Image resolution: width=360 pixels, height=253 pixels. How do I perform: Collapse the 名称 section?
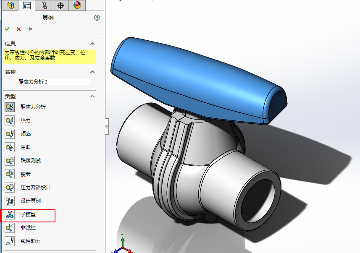(92, 72)
